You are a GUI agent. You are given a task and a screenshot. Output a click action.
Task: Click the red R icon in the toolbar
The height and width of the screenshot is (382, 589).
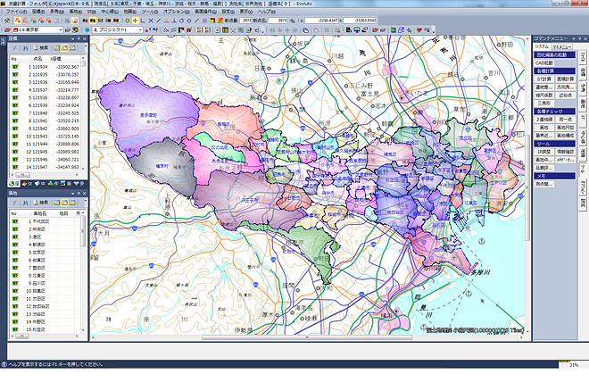click(220, 21)
